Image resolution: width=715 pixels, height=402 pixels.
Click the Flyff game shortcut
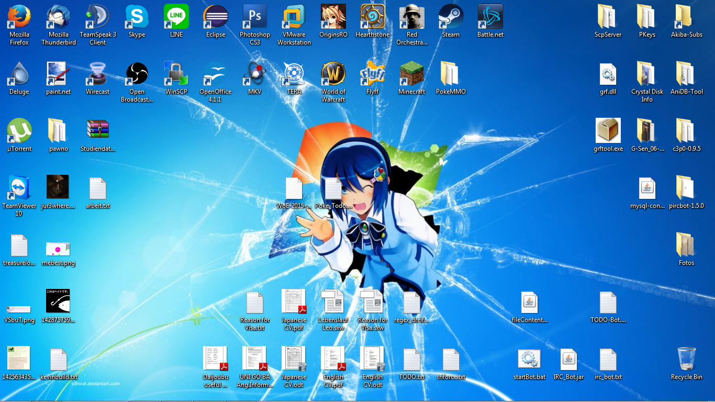pyautogui.click(x=373, y=74)
